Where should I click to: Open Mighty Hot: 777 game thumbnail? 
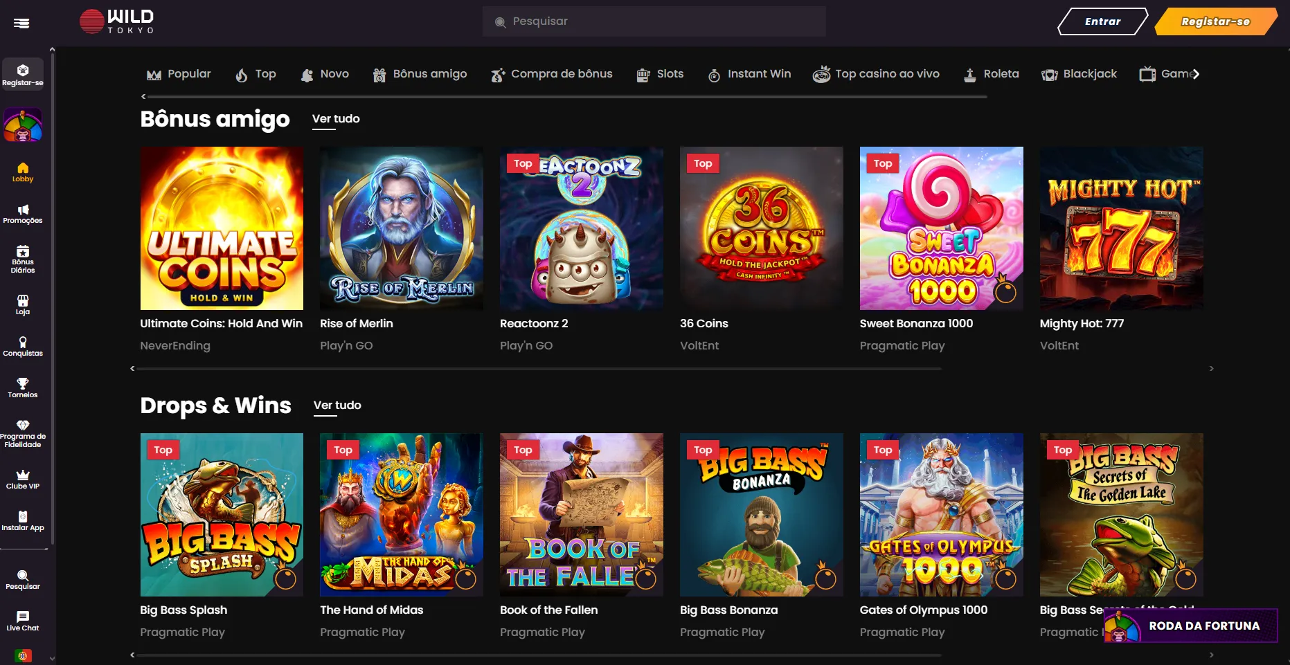(x=1122, y=228)
